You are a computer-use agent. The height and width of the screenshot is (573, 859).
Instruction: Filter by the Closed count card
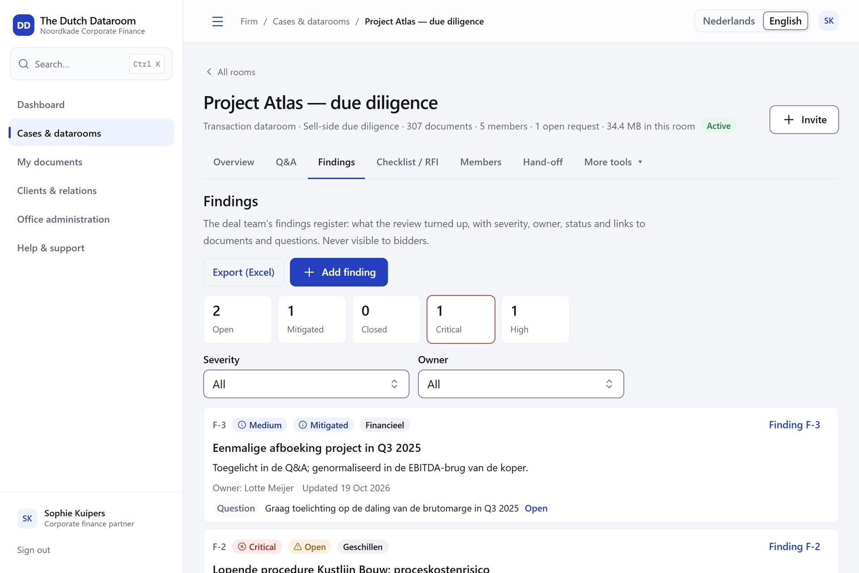[x=387, y=320]
